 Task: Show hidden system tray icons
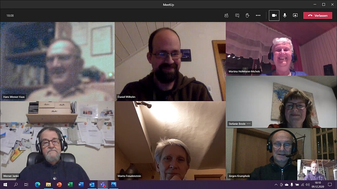tap(276, 185)
